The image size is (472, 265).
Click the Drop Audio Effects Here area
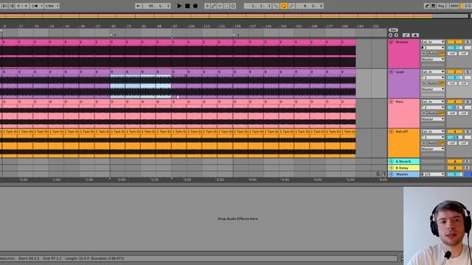coord(237,219)
